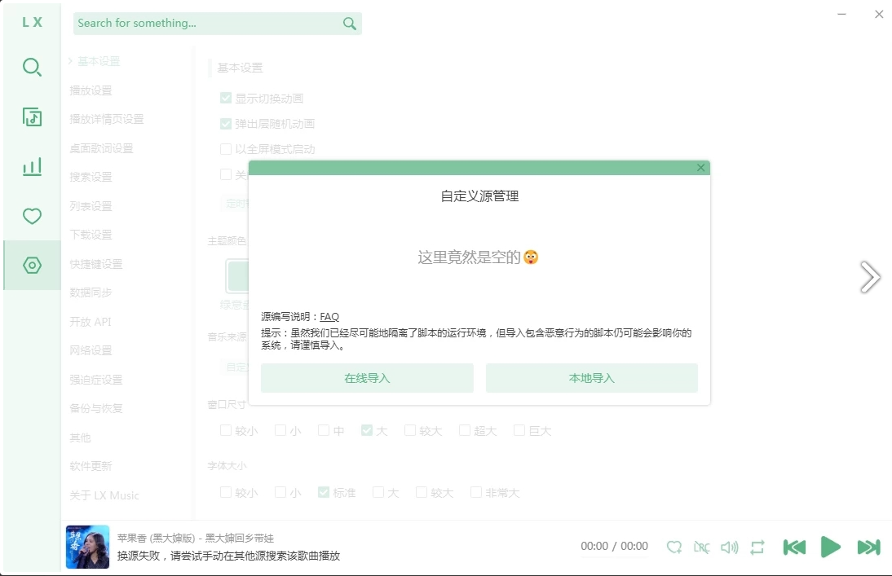892x576 pixels.
Task: Select 快捷键设置 in the settings menu
Action: pos(95,264)
